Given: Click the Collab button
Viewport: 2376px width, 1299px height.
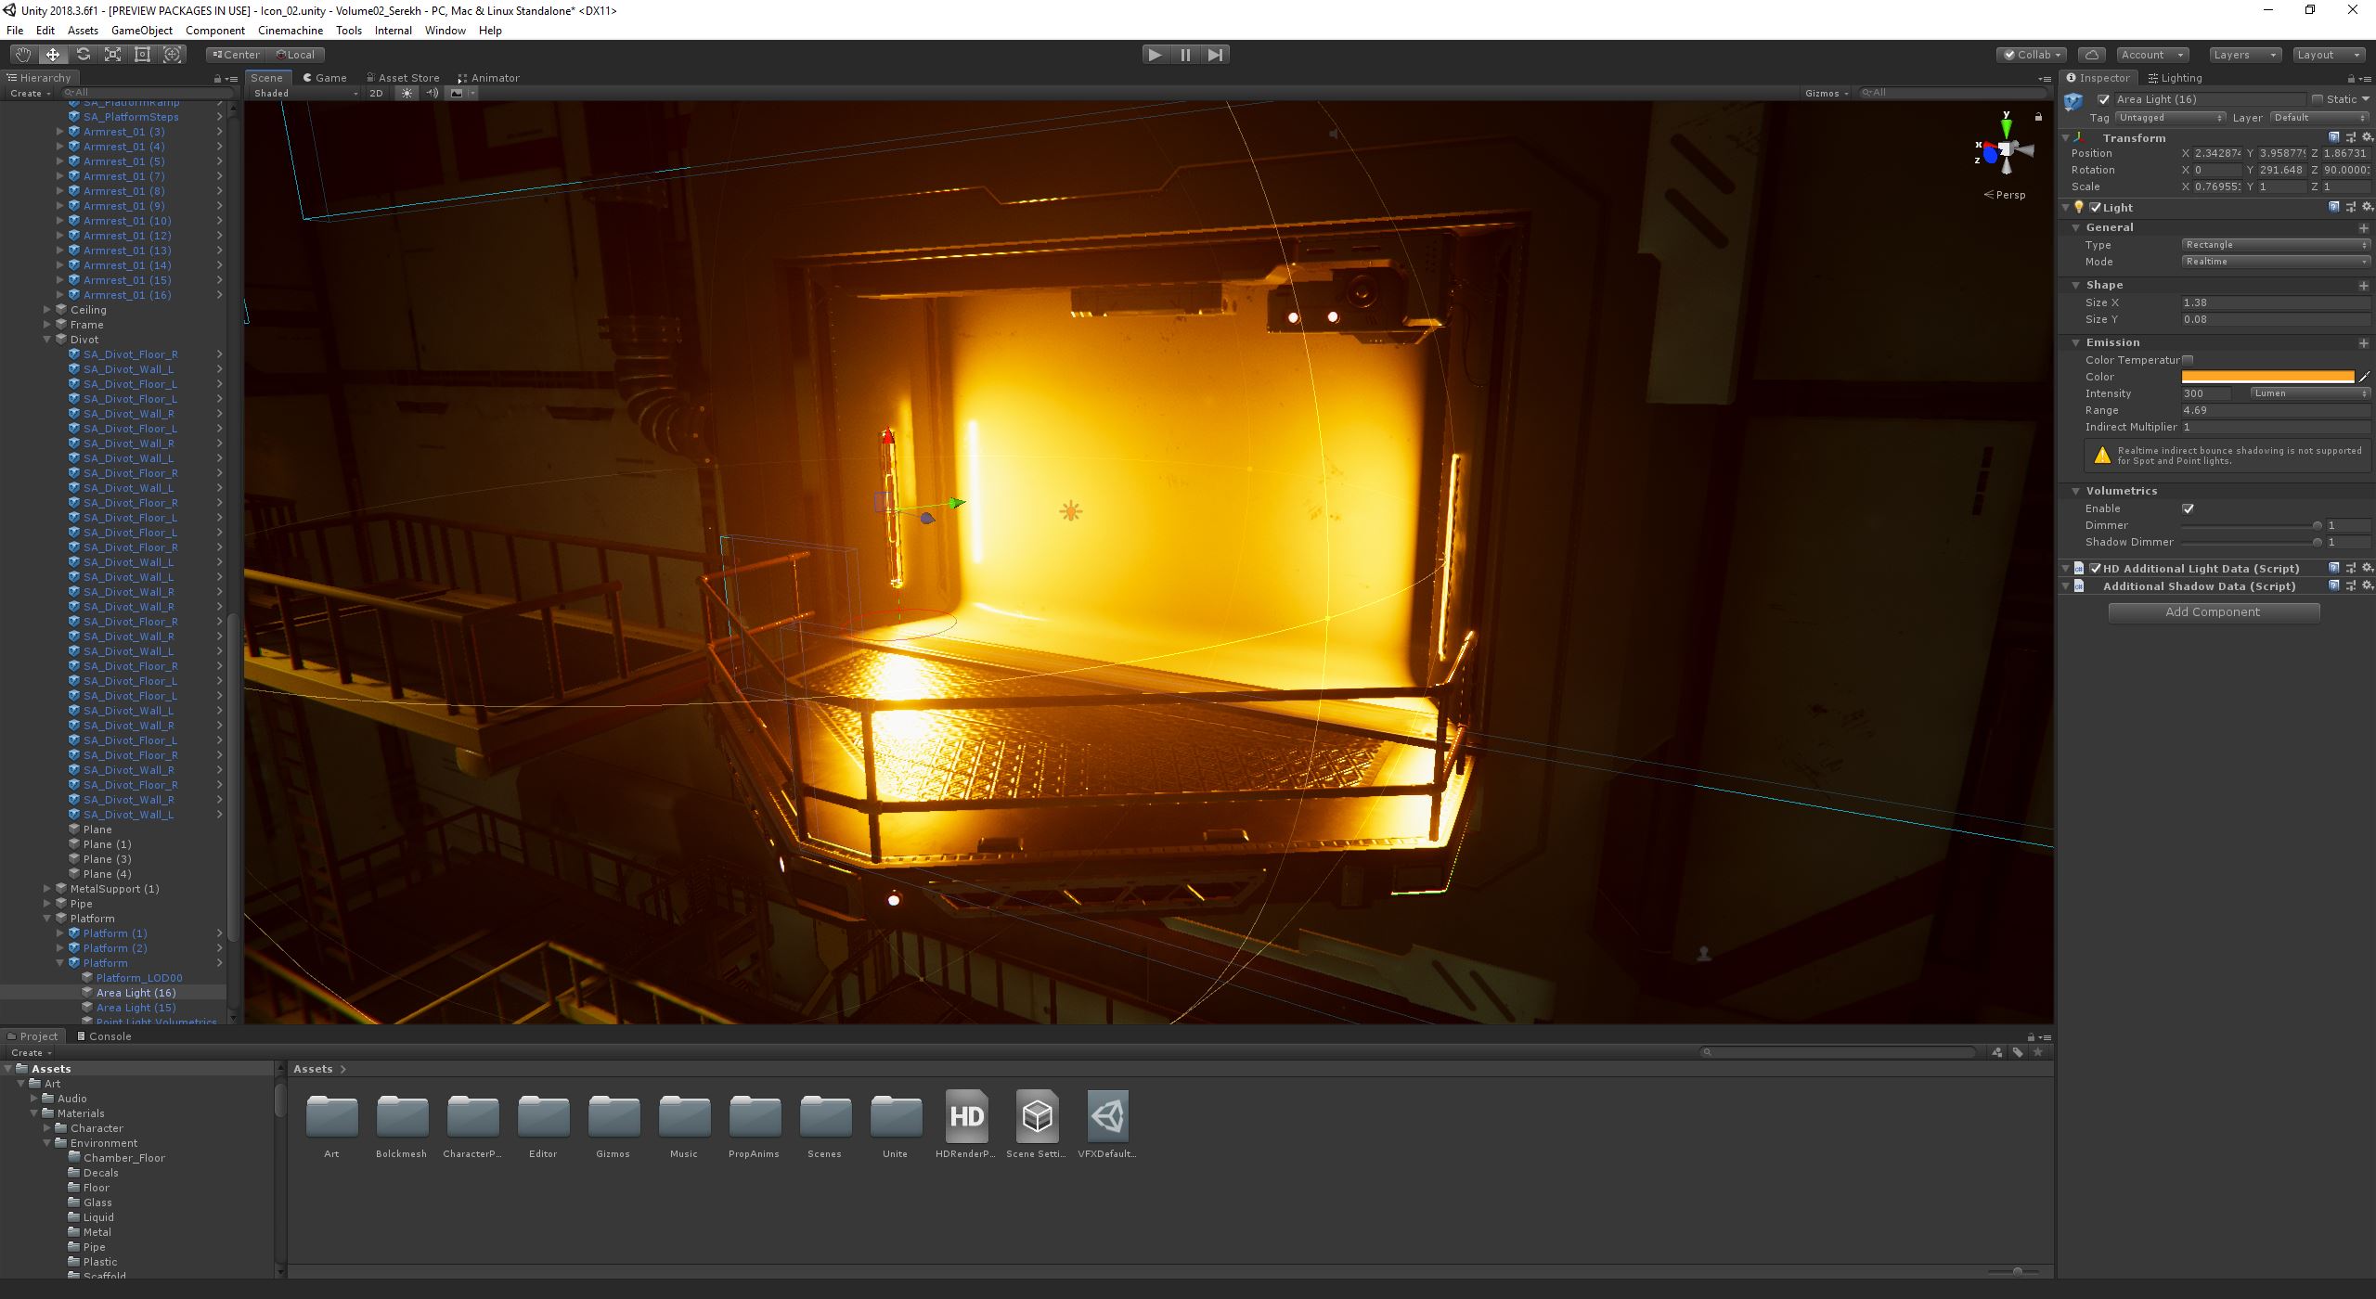Looking at the screenshot, I should pos(2032,55).
